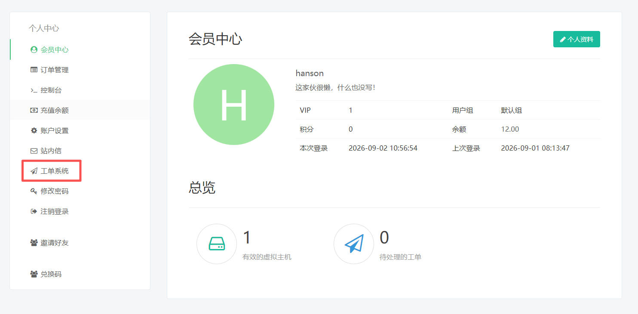Image resolution: width=638 pixels, height=314 pixels.
Task: Click the gear icon beside 账户设置
Action: pos(34,130)
